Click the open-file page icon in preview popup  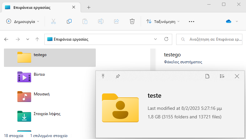tap(207, 76)
